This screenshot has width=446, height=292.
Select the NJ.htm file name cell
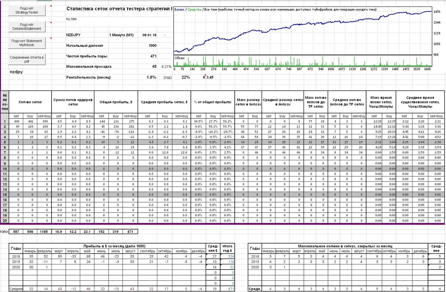click(x=72, y=19)
